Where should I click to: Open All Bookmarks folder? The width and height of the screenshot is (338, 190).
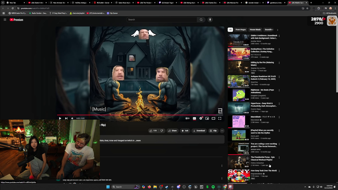click(330, 13)
